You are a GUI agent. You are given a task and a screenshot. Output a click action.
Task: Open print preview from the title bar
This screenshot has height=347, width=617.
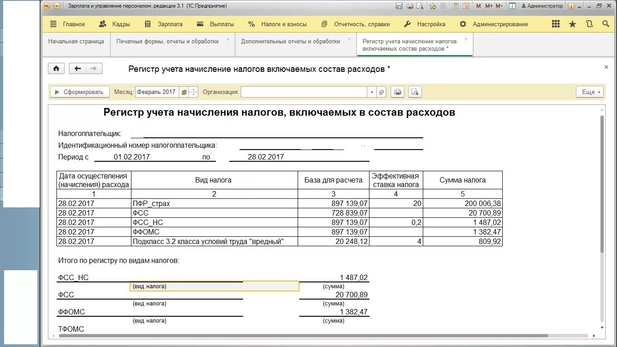[x=420, y=6]
